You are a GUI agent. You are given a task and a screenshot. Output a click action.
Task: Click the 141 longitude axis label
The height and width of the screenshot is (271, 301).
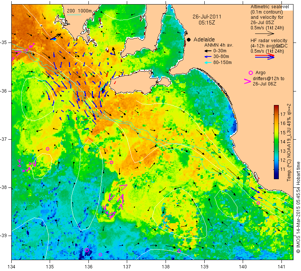pos(281,267)
